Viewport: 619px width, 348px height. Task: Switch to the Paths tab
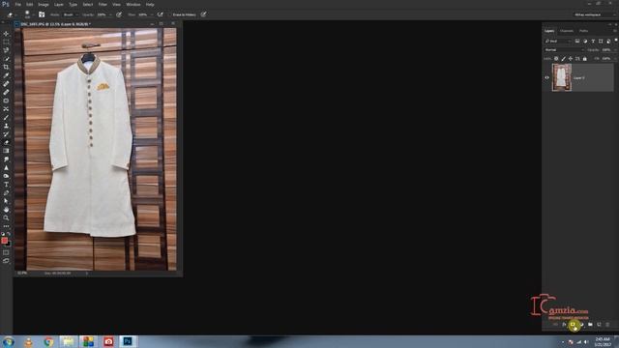[x=583, y=31]
